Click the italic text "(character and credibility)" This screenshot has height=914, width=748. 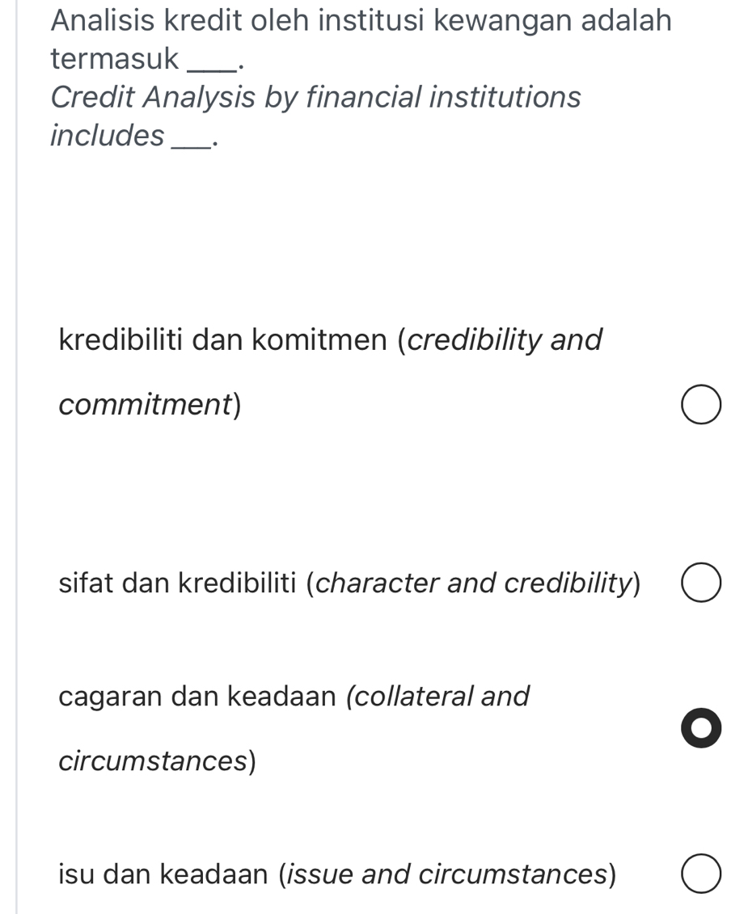[475, 583]
